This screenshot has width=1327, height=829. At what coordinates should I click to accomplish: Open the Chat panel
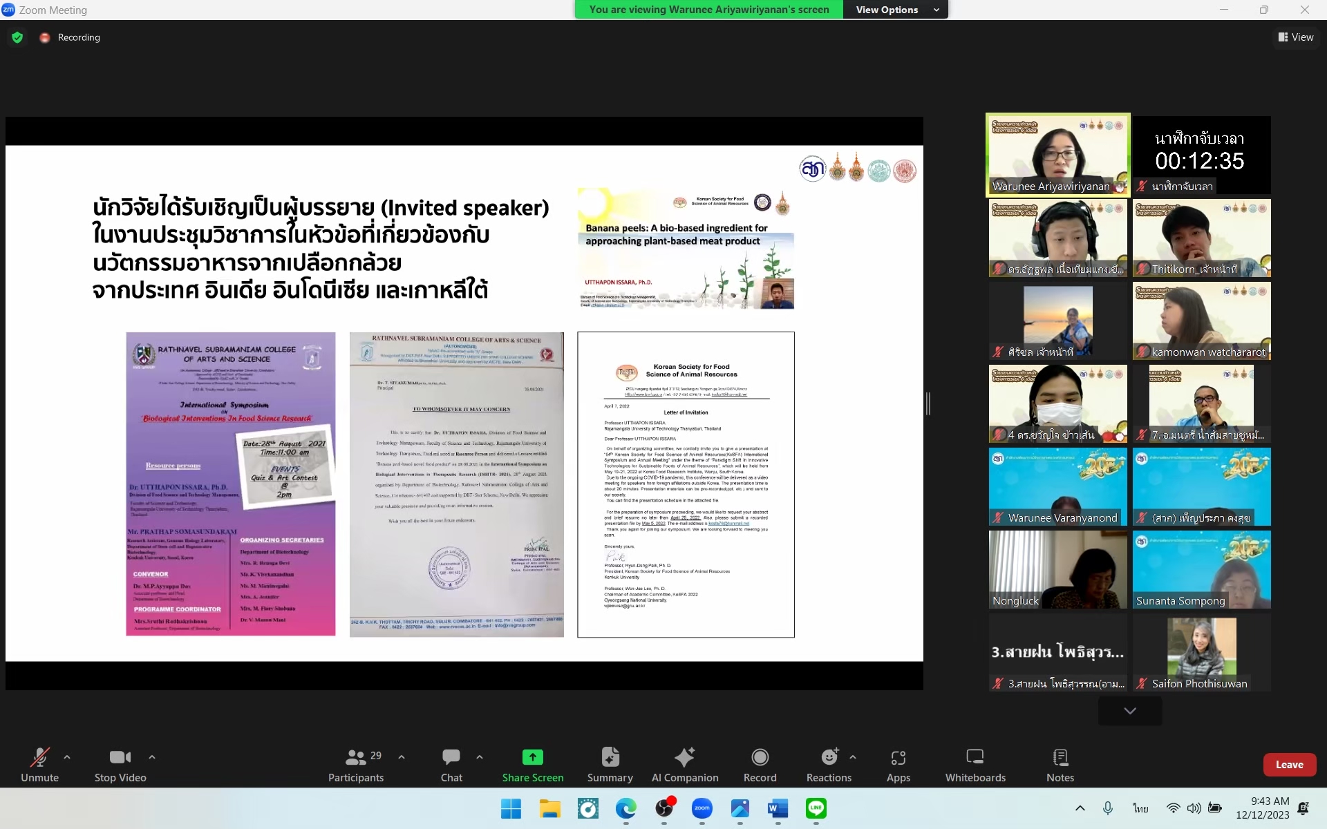(451, 765)
